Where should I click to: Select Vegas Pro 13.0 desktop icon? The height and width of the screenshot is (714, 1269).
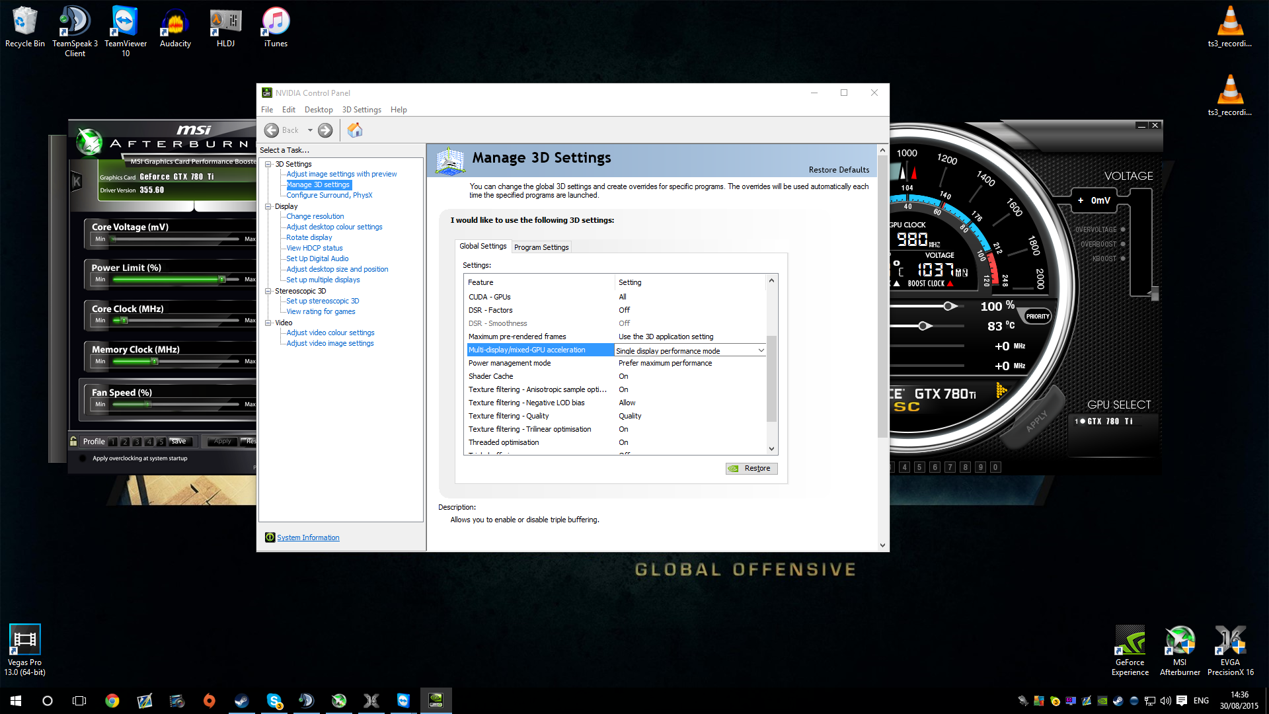point(24,650)
